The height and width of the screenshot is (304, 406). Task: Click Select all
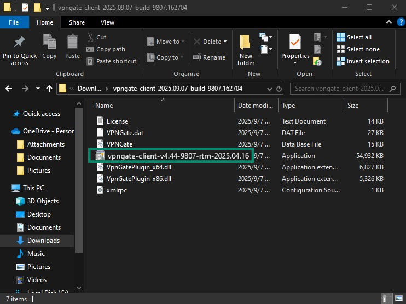[354, 37]
